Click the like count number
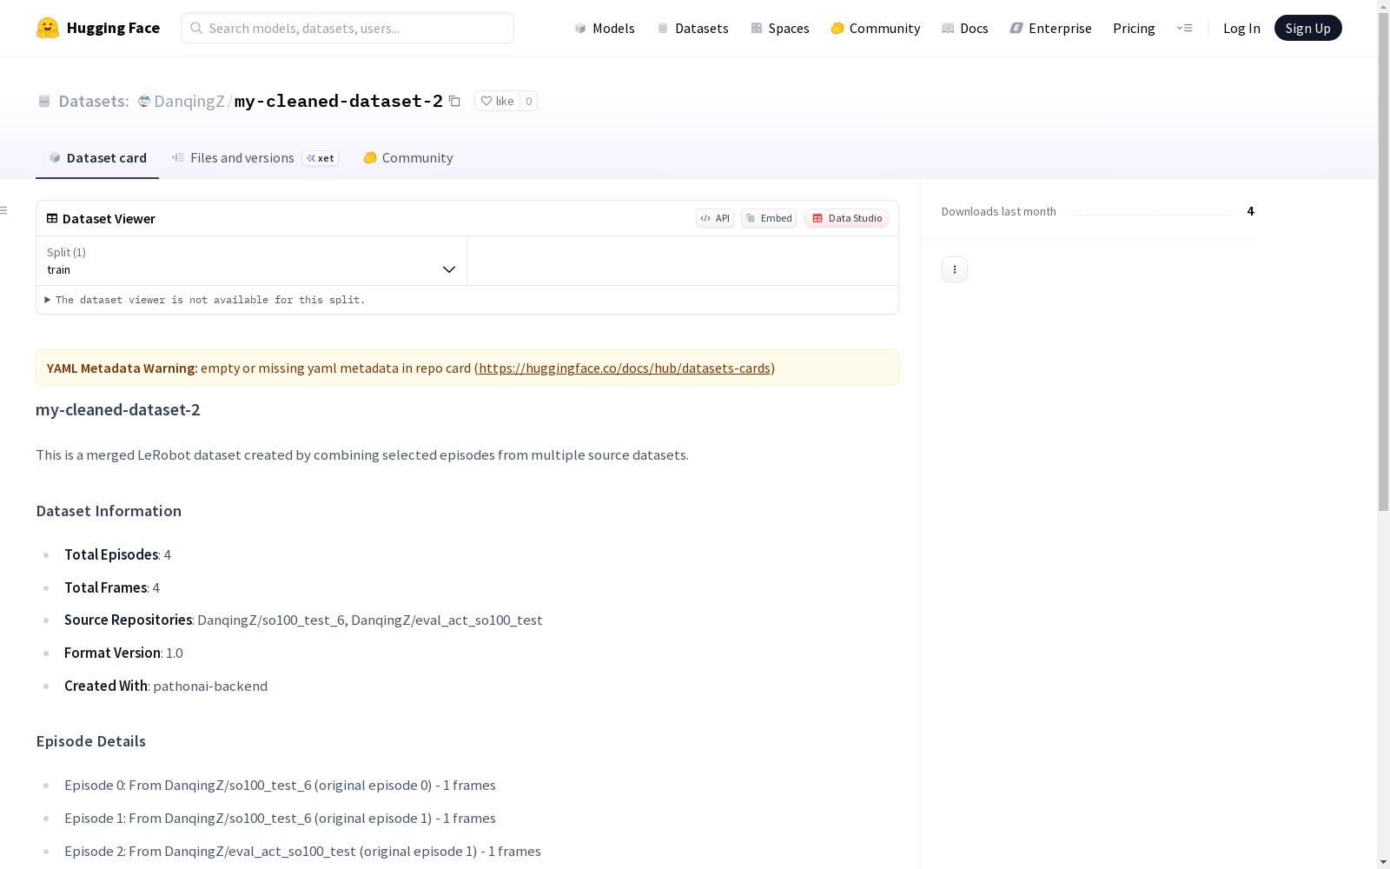 point(528,101)
